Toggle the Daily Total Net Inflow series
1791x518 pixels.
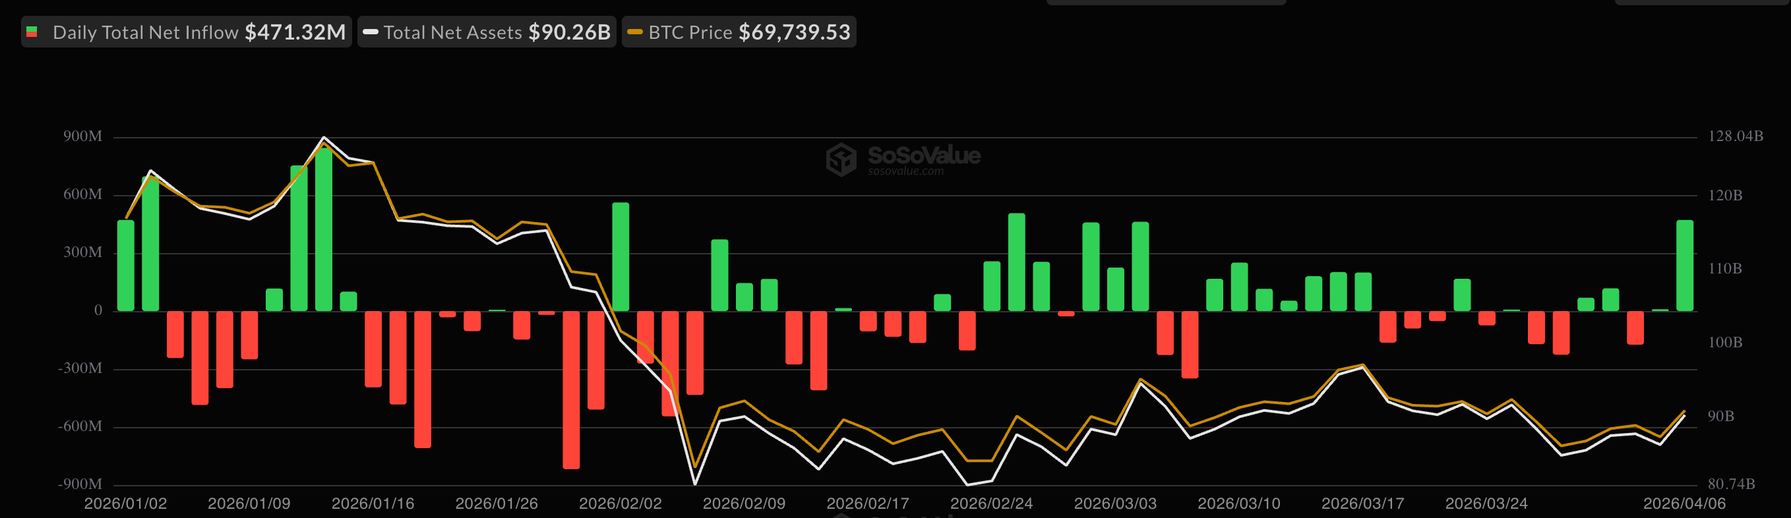(x=145, y=33)
